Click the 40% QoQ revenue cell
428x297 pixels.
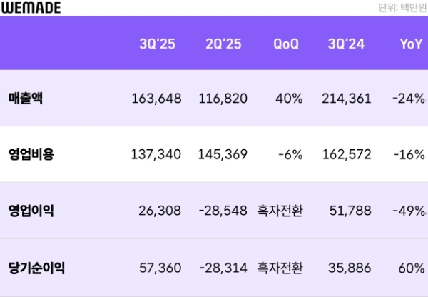290,99
